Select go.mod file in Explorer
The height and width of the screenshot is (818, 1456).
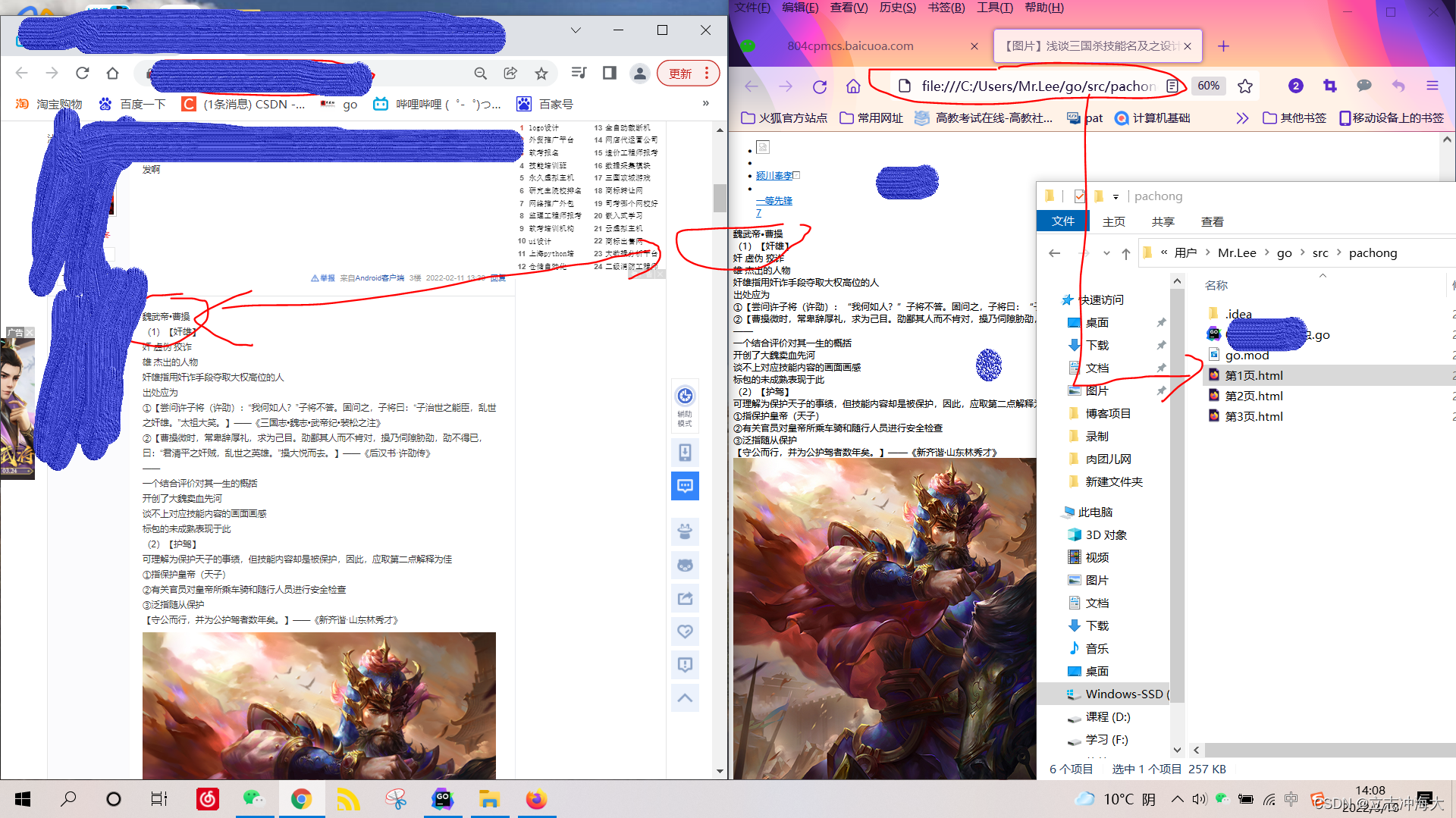pos(1247,355)
